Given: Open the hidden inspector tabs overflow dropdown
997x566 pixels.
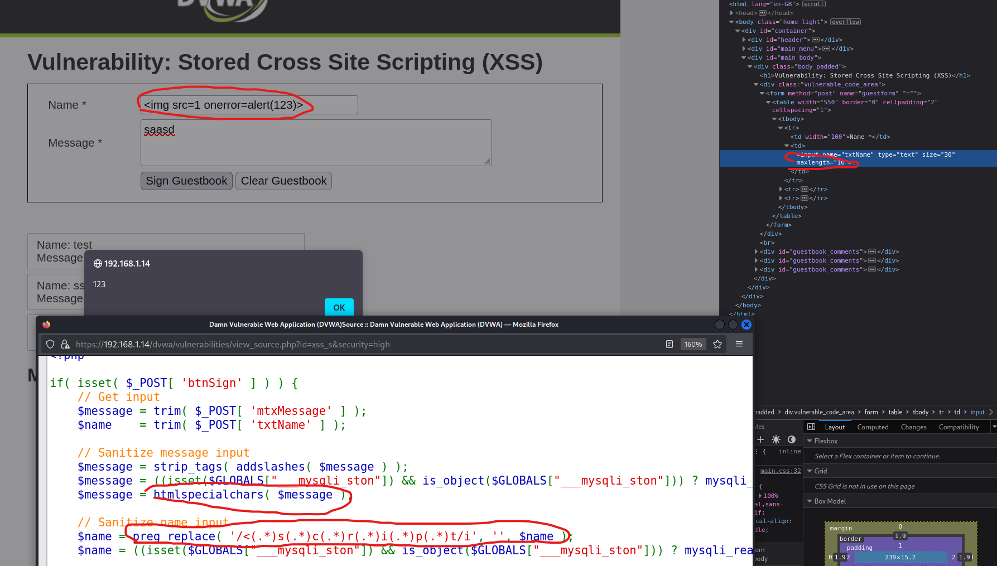Looking at the screenshot, I should click(x=994, y=427).
